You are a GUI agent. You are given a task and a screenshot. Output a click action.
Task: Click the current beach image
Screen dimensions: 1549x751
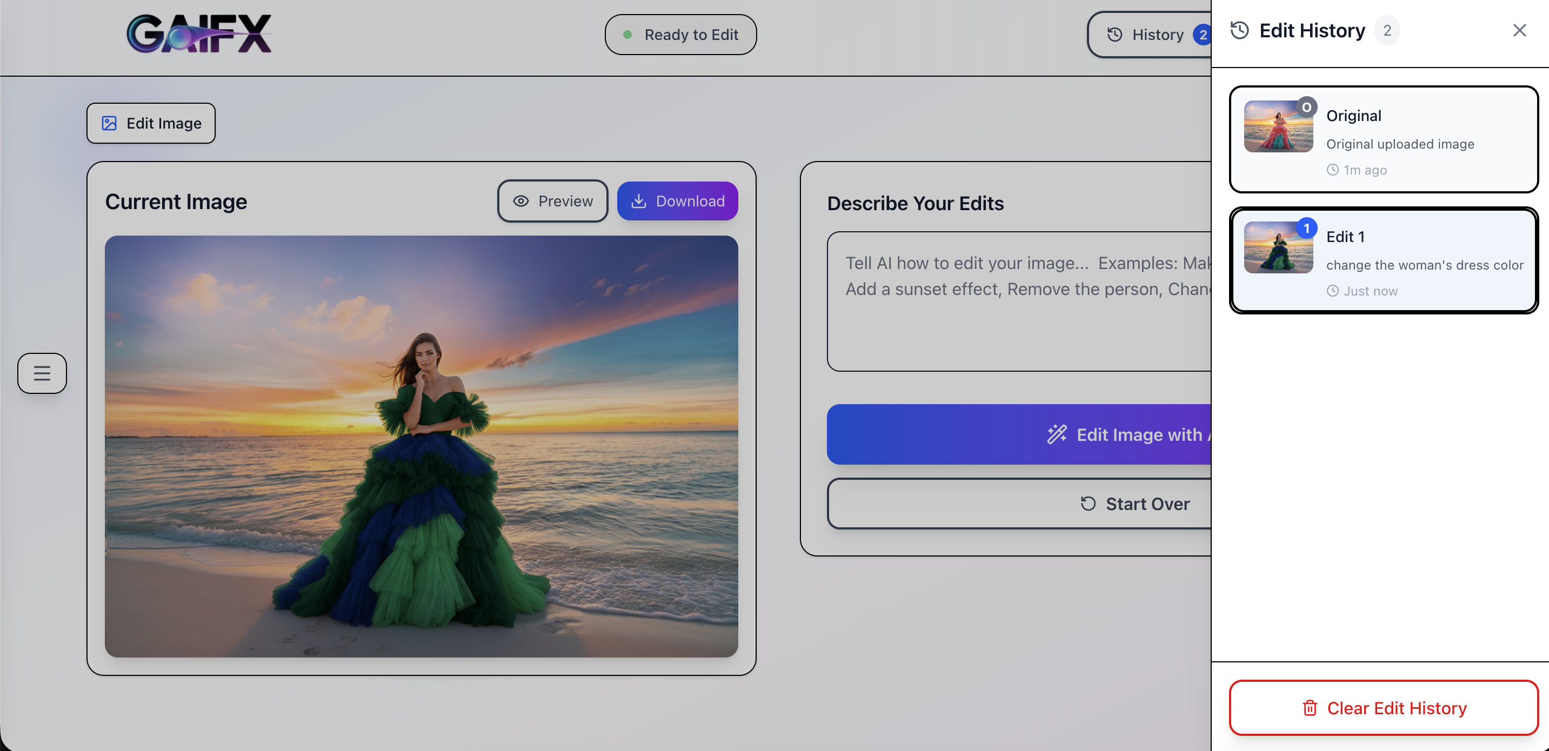(421, 446)
